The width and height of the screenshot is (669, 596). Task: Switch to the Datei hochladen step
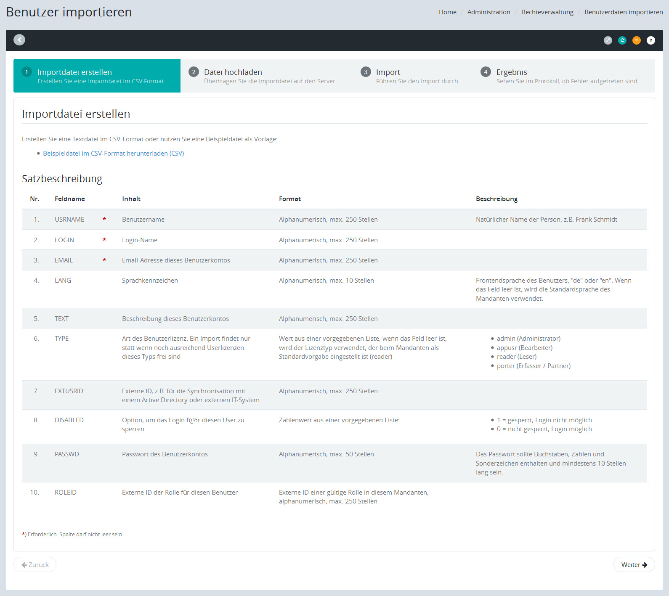pos(233,72)
